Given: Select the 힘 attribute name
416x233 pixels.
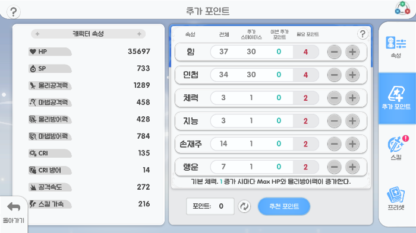Looking at the screenshot, I should pyautogui.click(x=191, y=52).
